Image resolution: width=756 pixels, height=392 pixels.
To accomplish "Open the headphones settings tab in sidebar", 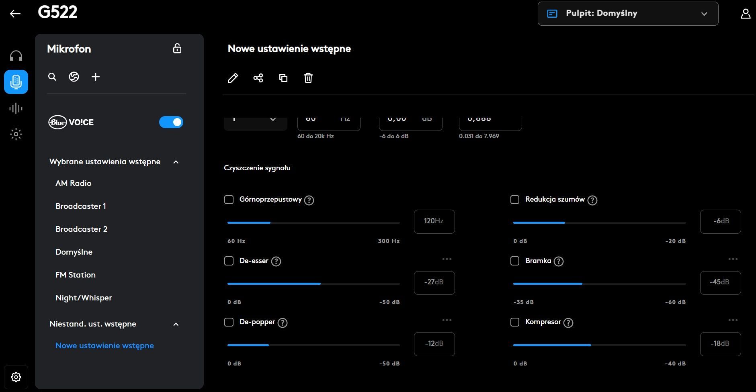I will [16, 56].
